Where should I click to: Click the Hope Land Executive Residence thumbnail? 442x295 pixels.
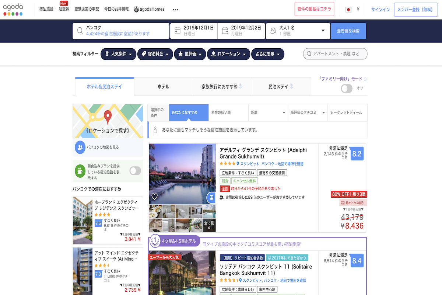coord(83,220)
